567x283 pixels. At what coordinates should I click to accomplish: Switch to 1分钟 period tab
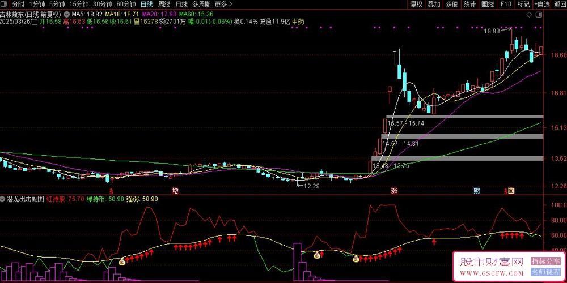click(37, 5)
